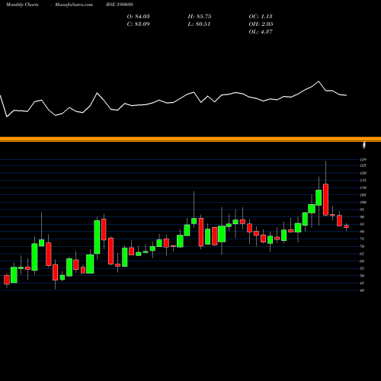
Task: Click the 40 price axis label
Action: (363, 290)
